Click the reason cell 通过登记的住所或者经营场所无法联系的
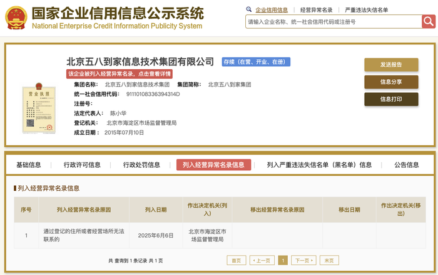Screen dimensions: 438x275 click(x=84, y=236)
